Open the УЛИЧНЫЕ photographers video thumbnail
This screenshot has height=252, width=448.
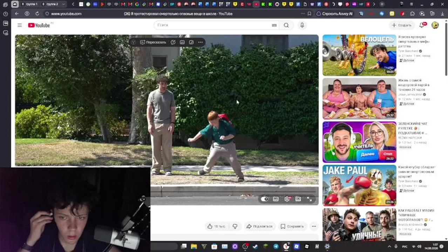click(x=359, y=224)
